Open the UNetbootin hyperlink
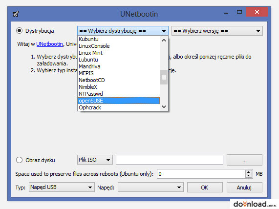279x209 pixels. coord(49,44)
